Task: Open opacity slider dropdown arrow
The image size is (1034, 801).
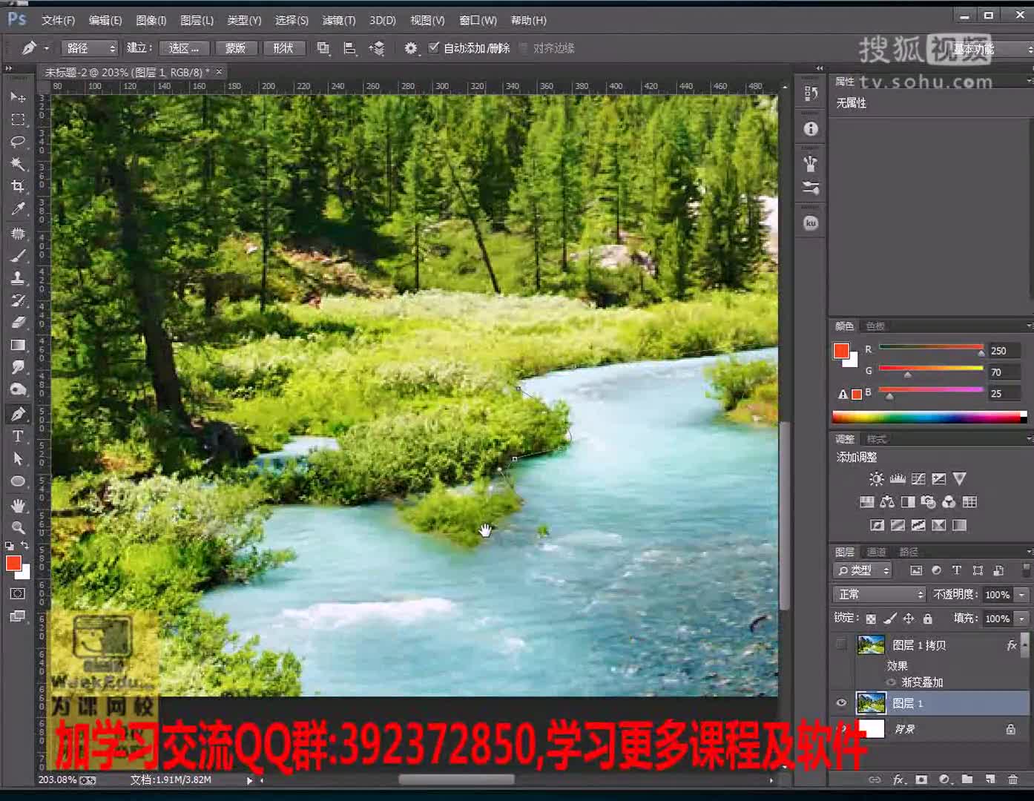Action: tap(1022, 595)
